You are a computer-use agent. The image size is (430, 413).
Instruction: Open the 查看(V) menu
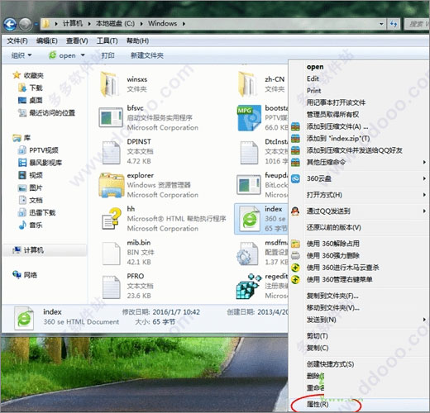(x=77, y=40)
